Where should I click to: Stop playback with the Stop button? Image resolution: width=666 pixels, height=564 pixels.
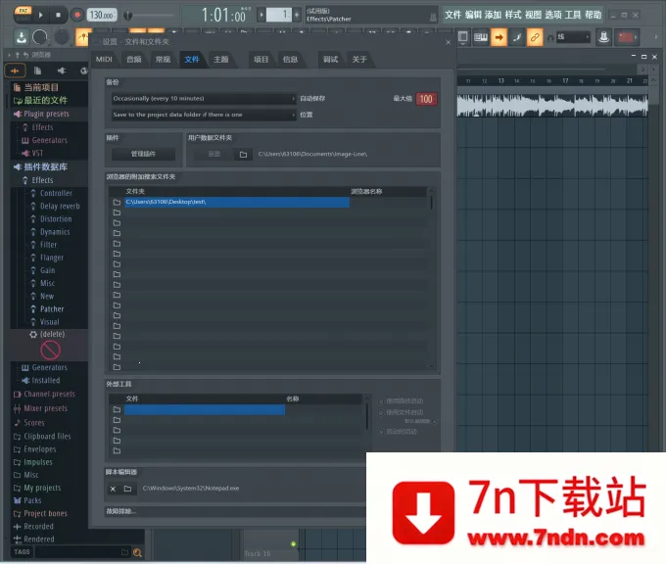(x=58, y=15)
